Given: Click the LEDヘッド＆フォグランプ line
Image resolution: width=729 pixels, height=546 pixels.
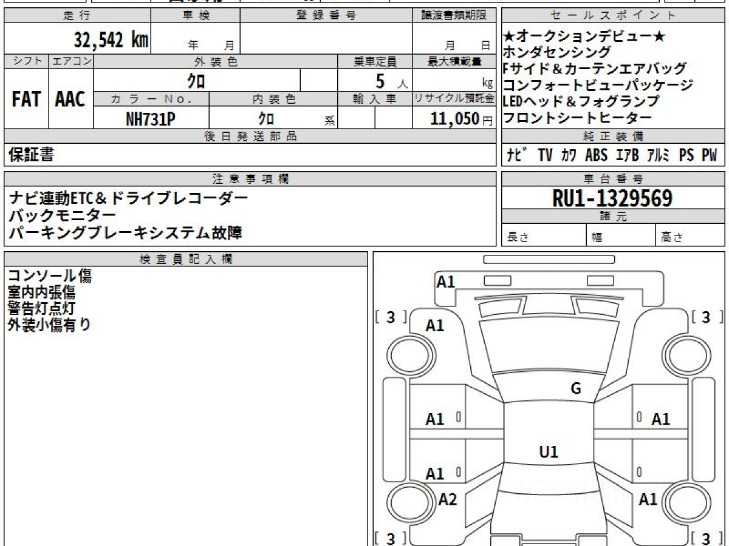Looking at the screenshot, I should 581,101.
